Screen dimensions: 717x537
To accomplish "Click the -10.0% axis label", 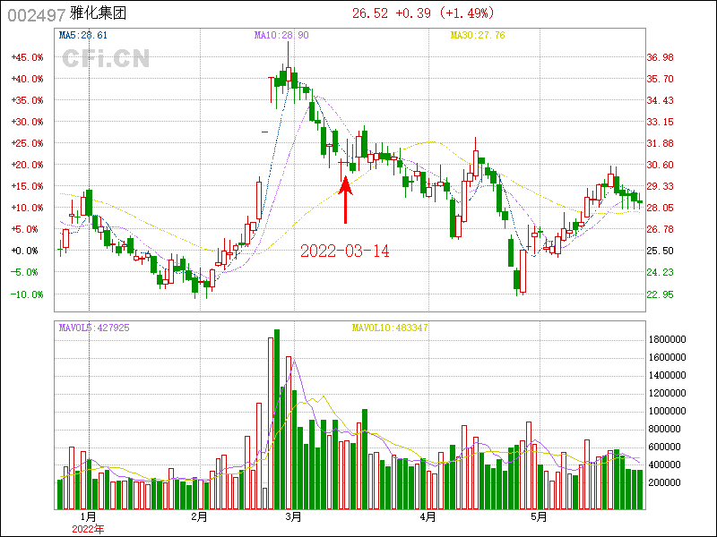I will pyautogui.click(x=27, y=294).
